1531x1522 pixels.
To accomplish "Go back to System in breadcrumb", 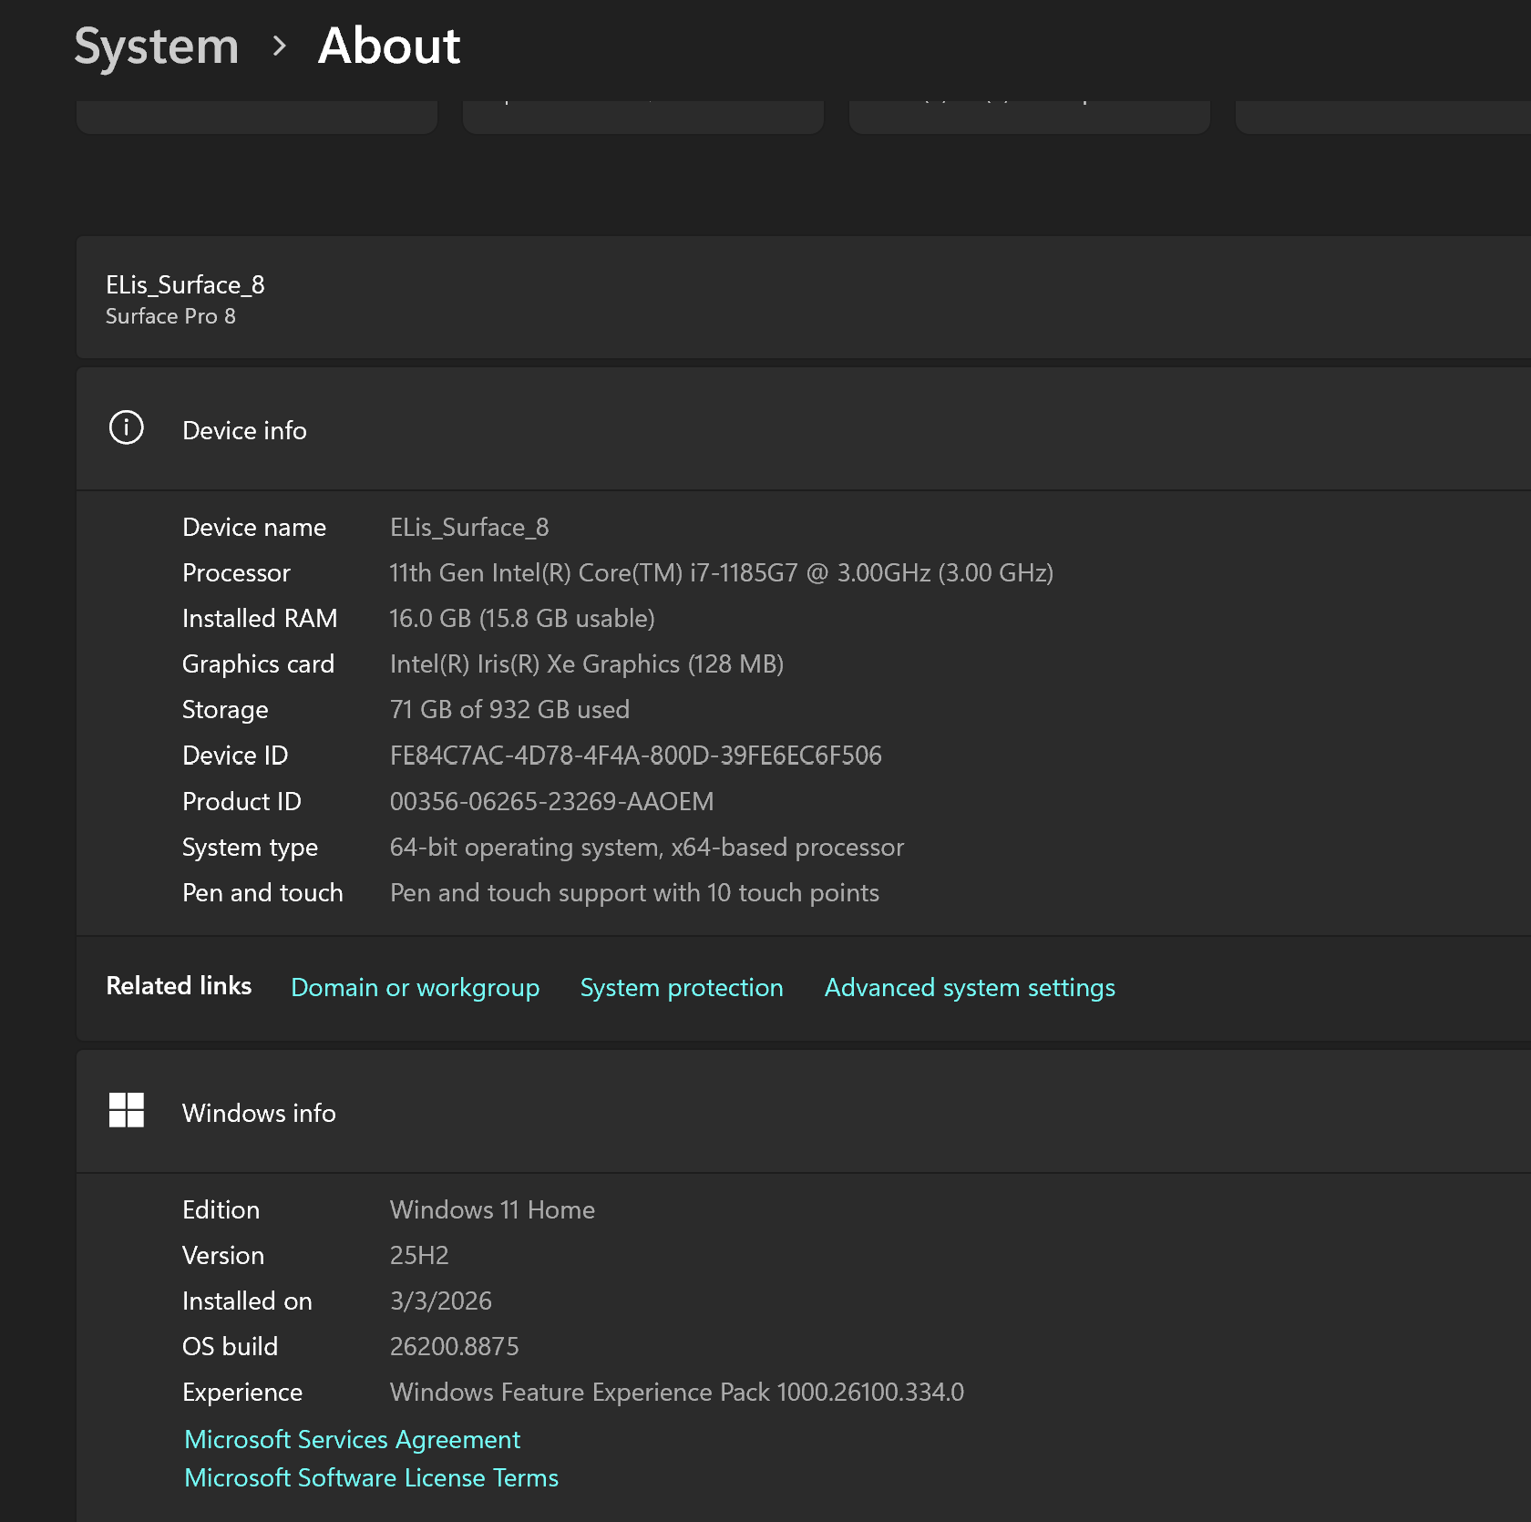I will pyautogui.click(x=156, y=46).
